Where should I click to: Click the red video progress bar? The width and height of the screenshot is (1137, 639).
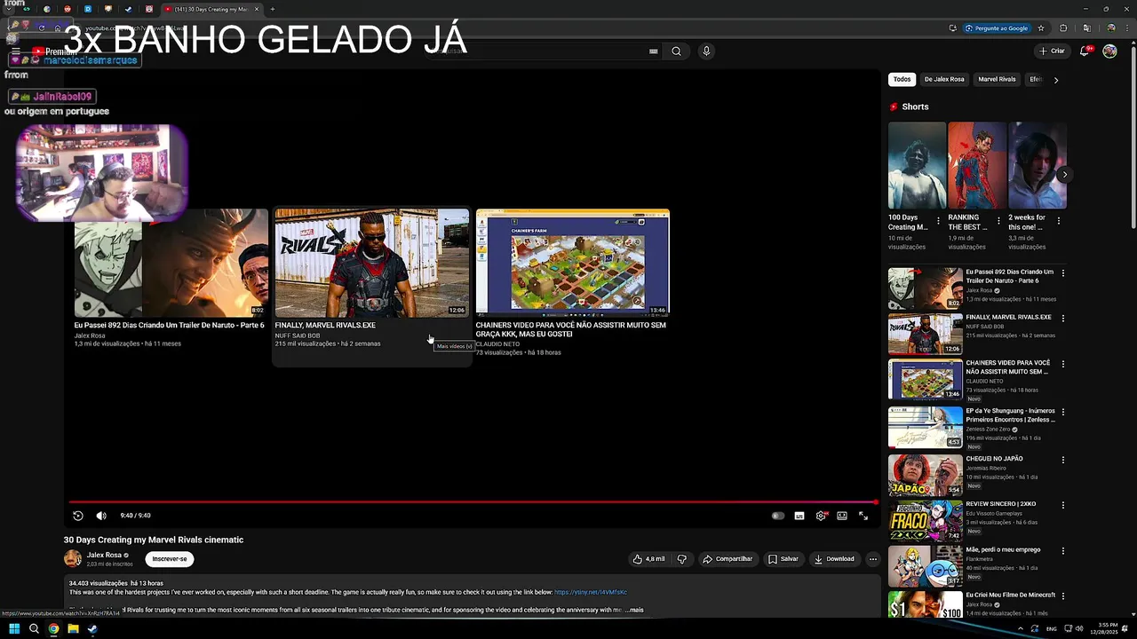(x=473, y=502)
